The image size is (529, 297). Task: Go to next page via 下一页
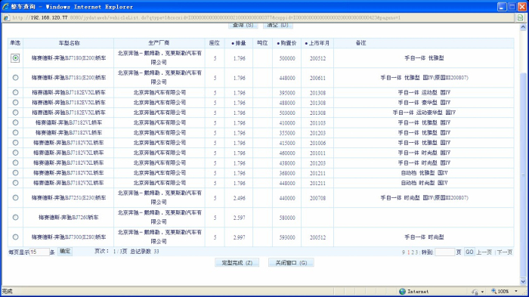click(505, 252)
